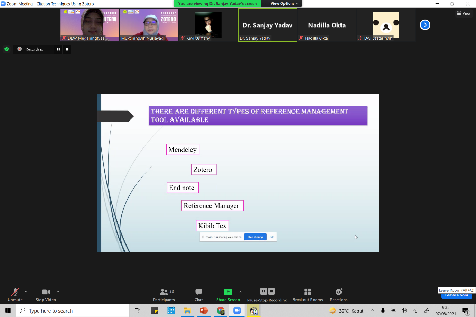Click the Kibib Tex box on slide
The image size is (476, 317).
click(213, 226)
